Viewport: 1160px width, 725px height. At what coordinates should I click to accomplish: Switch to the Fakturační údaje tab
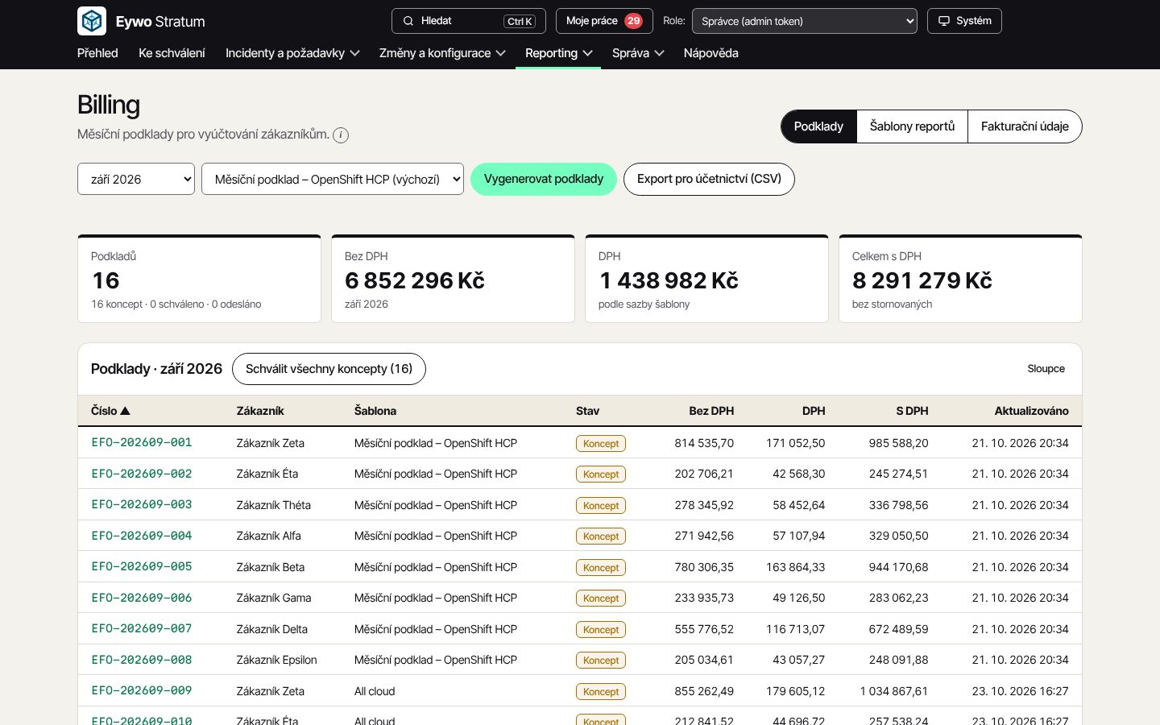pyautogui.click(x=1025, y=126)
